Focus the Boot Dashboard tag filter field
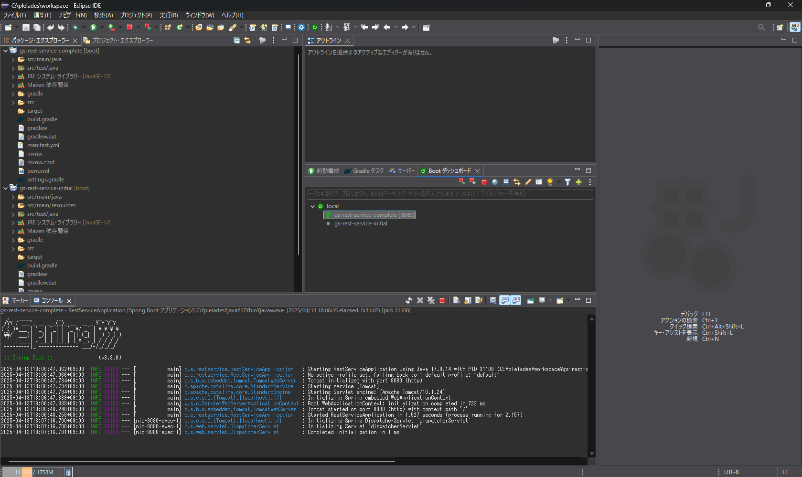 [450, 194]
